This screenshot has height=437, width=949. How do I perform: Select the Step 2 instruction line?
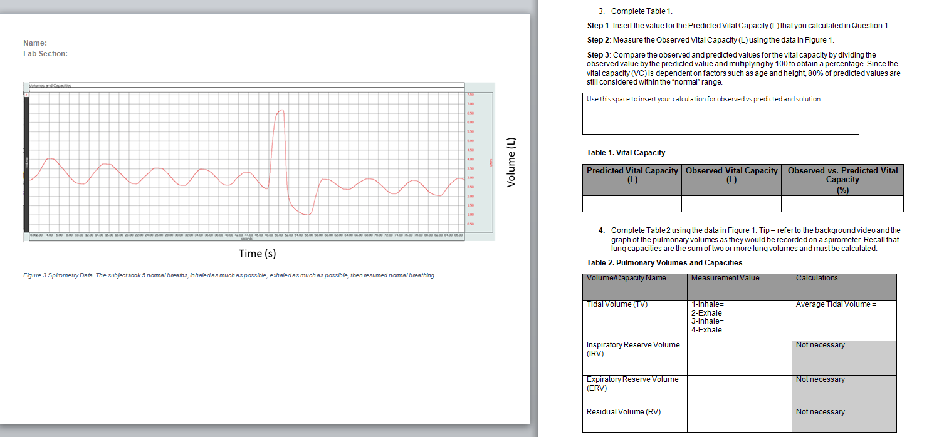click(x=710, y=40)
